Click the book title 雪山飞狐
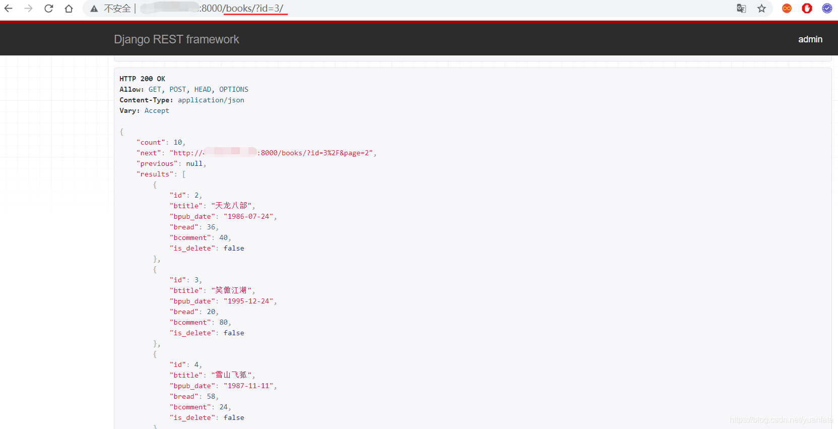The height and width of the screenshot is (429, 838). tap(231, 375)
